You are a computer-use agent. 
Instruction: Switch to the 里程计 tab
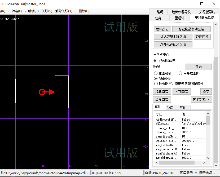[x=179, y=18]
